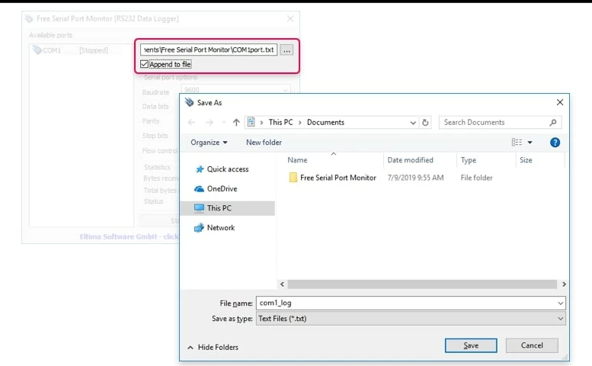Click the Save button
592x366 pixels.
471,345
